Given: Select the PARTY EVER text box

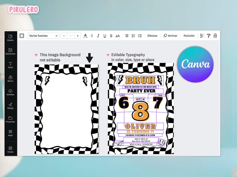Looking at the screenshot, I should pos(141,91).
